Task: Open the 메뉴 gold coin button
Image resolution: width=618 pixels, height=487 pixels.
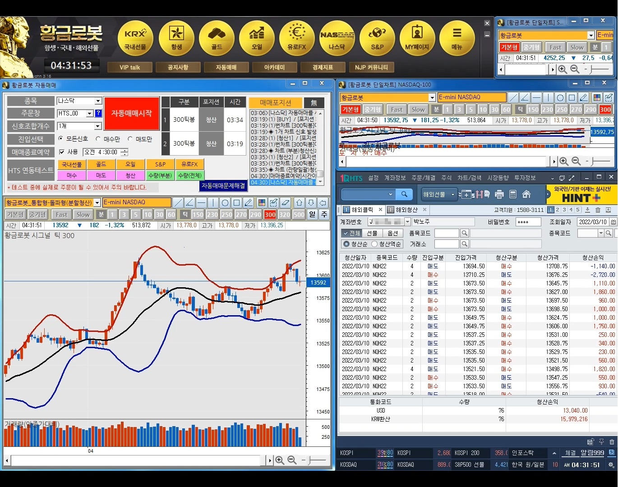Action: point(457,38)
